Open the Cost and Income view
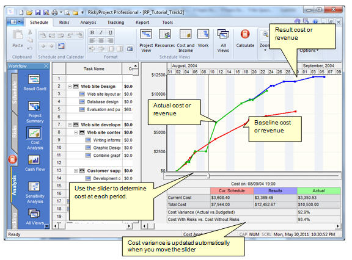The width and height of the screenshot is (352, 260). [x=185, y=41]
